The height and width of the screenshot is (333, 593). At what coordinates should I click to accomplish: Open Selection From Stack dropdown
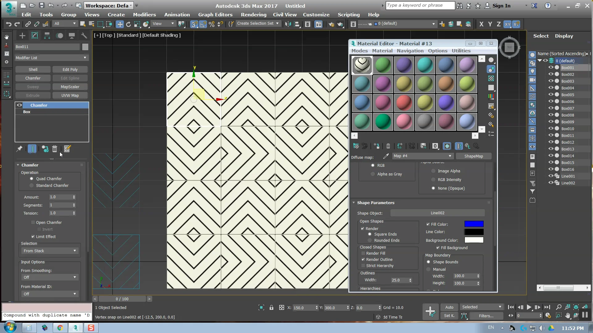pos(49,251)
